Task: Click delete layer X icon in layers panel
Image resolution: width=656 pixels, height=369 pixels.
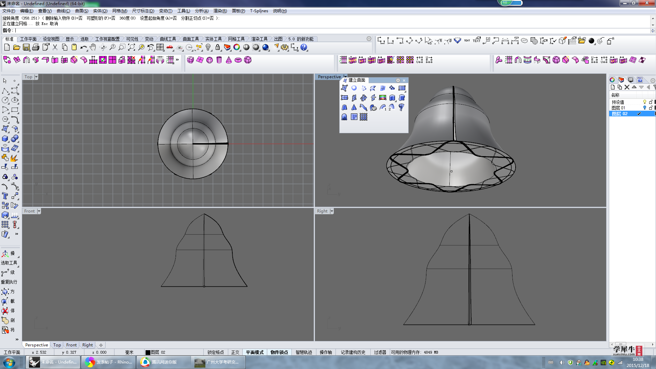Action: 627,87
